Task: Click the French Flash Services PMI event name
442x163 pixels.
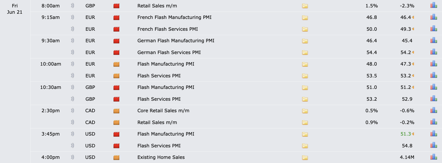Action: (168, 29)
